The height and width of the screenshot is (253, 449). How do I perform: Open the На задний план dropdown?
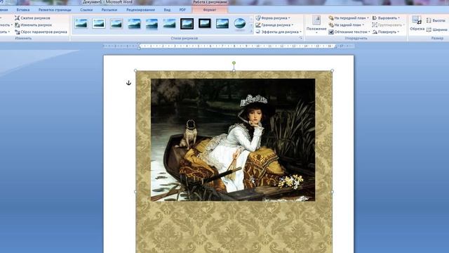click(x=347, y=25)
